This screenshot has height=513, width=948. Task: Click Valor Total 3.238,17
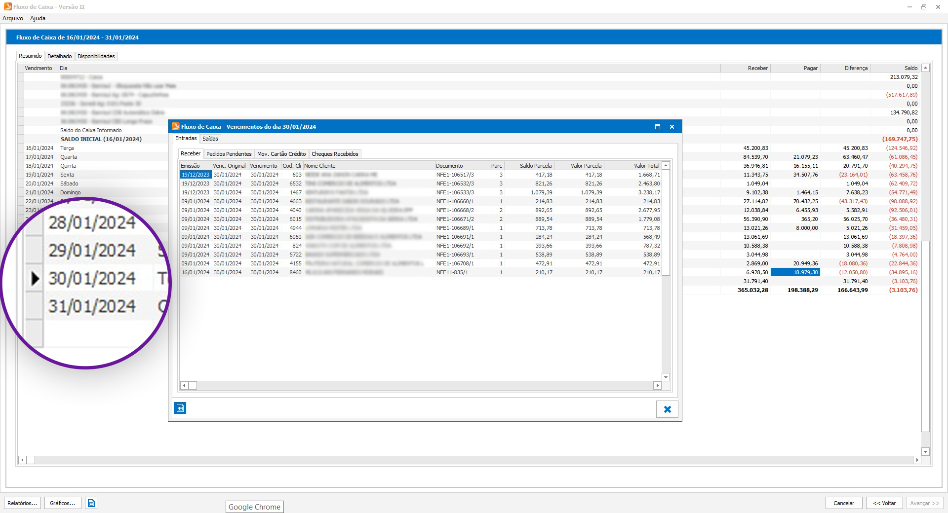tap(649, 192)
